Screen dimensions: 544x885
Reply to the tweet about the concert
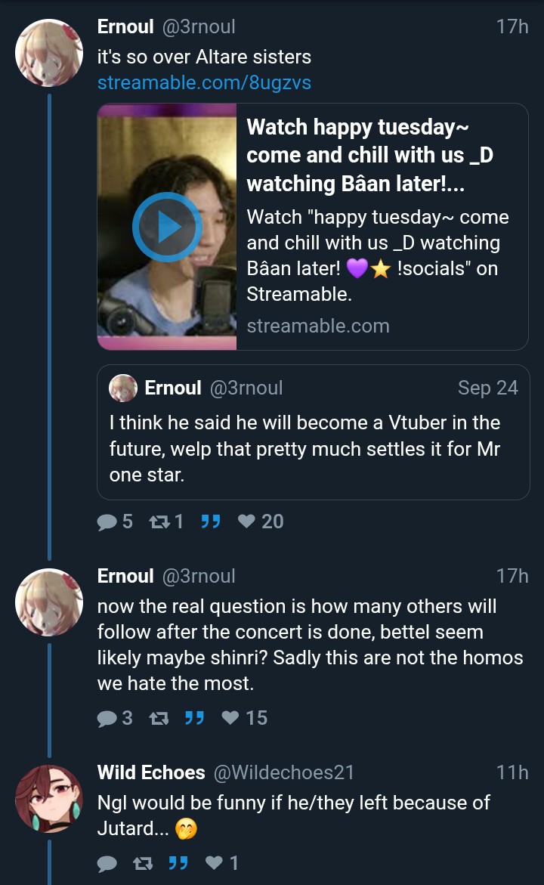[107, 718]
